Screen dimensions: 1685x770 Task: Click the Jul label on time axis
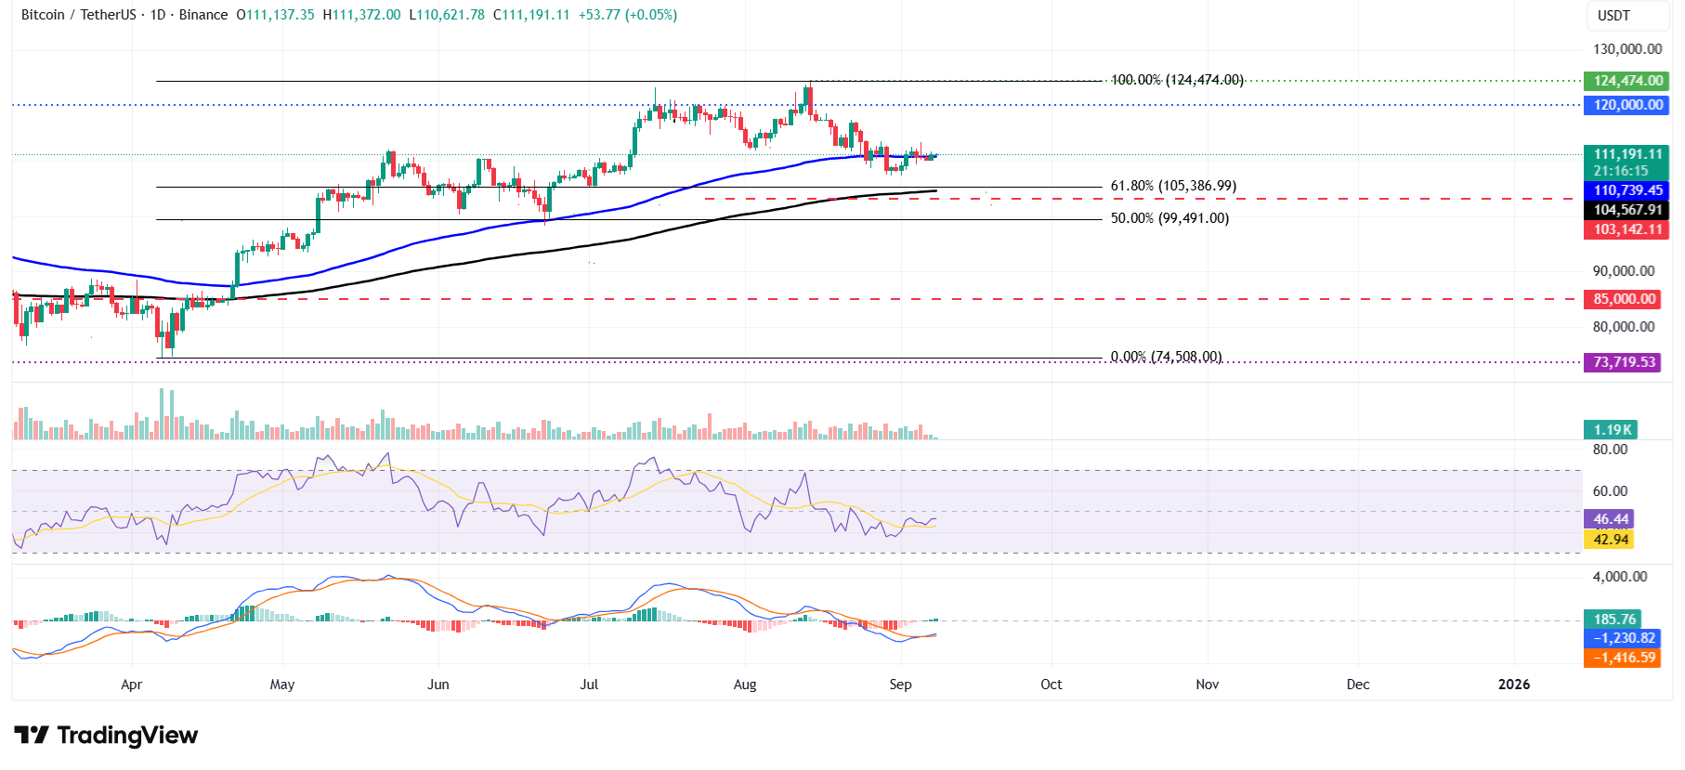[589, 685]
